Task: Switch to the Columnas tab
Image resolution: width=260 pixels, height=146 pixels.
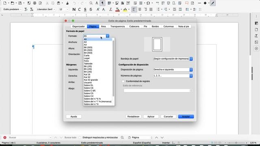Action: (x=169, y=26)
